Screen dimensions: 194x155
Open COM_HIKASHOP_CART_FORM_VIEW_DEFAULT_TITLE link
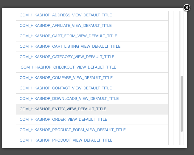(x=68, y=36)
